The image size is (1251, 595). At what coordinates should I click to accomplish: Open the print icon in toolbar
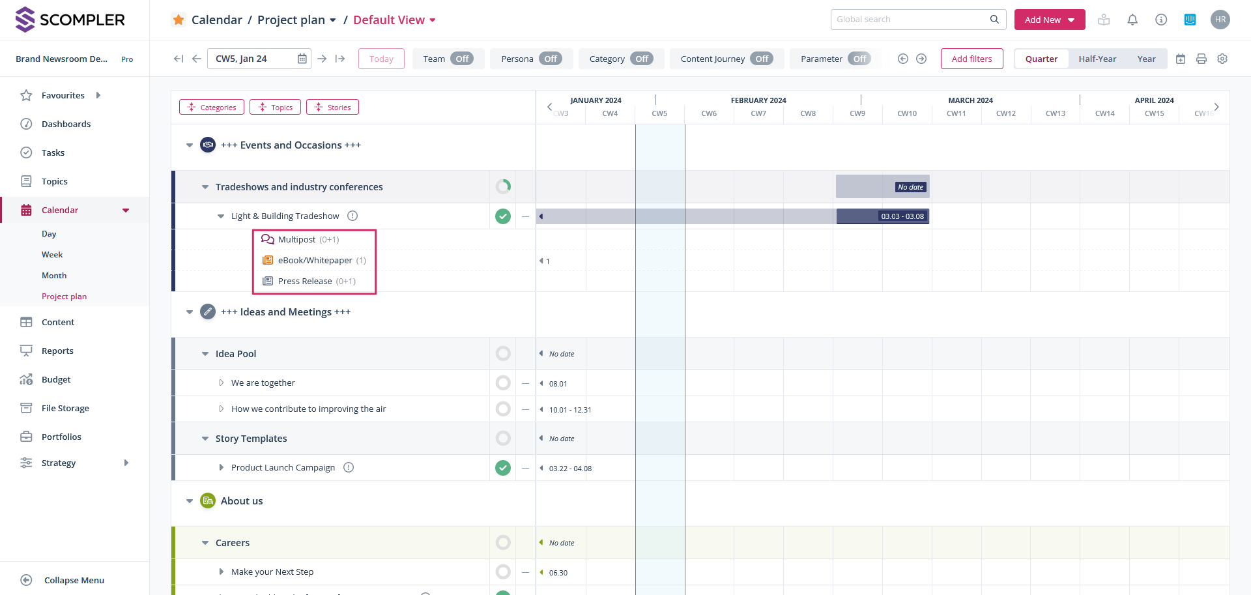(x=1201, y=59)
